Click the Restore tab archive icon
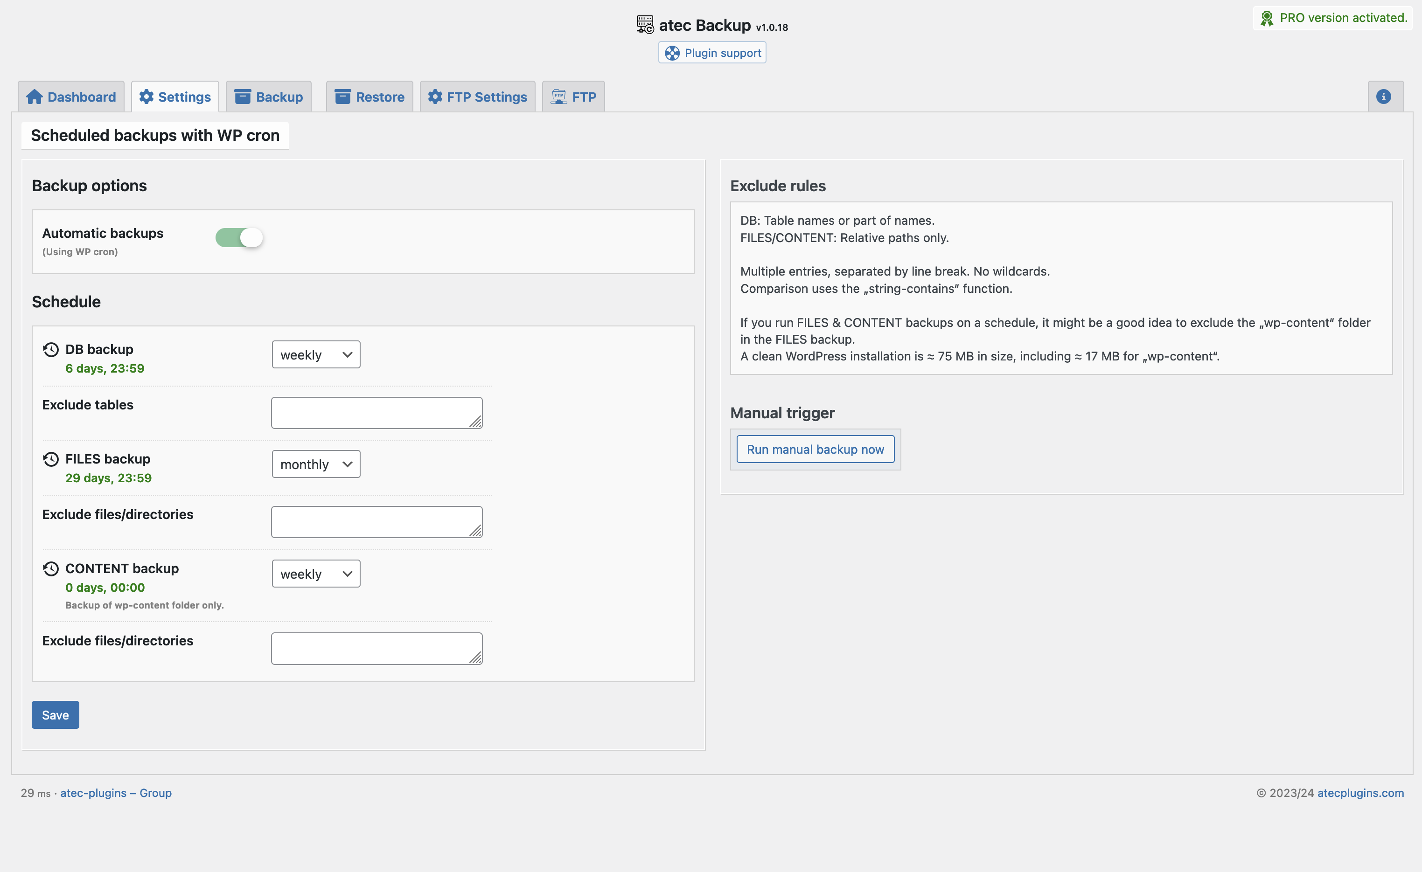The width and height of the screenshot is (1422, 872). pos(343,97)
